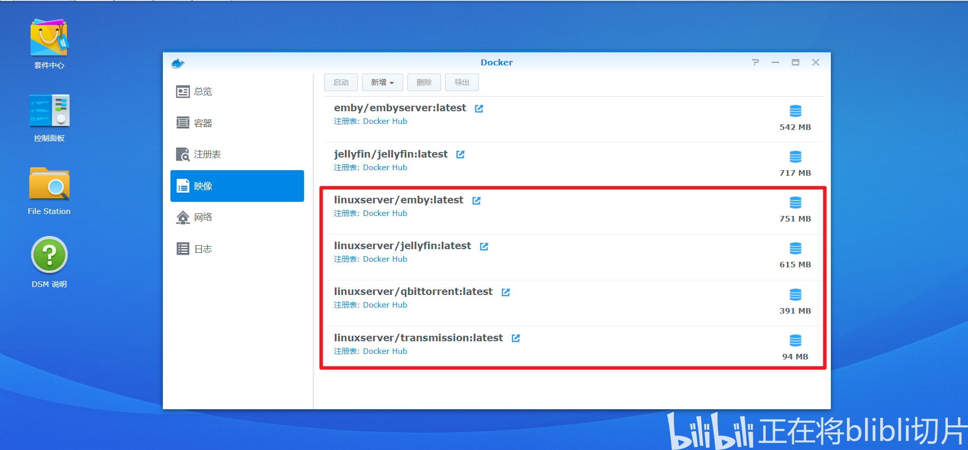The image size is (968, 450).
Task: Click Docker Hub registry under emby/embyserver:latest
Action: [385, 121]
